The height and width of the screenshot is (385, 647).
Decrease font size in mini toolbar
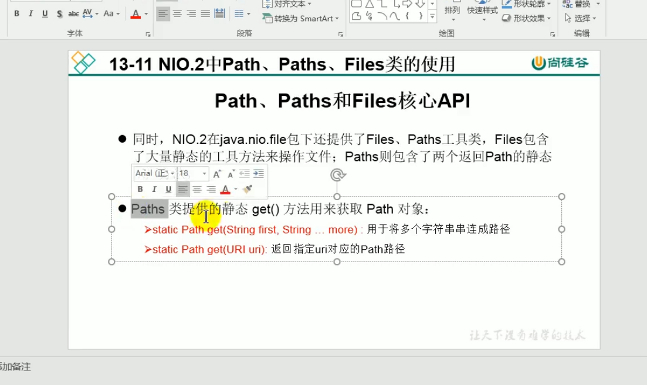click(231, 174)
